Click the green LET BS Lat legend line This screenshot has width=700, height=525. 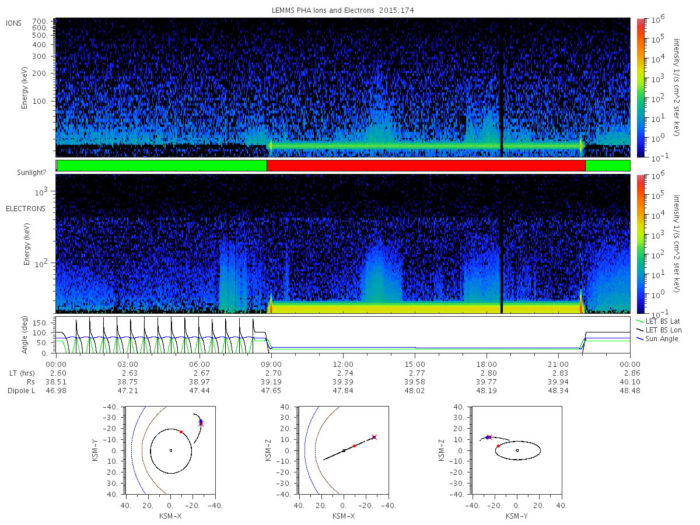click(x=640, y=321)
